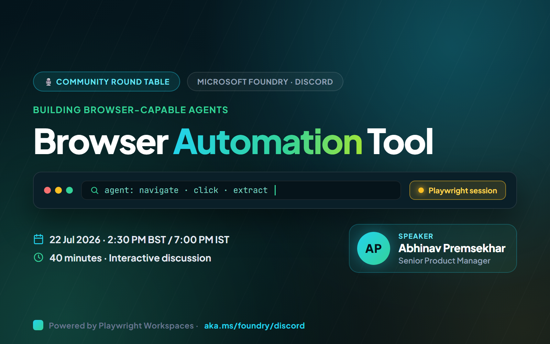The height and width of the screenshot is (344, 550).
Task: Click the text 40 minutes · Interactive discussion
Action: (x=130, y=258)
